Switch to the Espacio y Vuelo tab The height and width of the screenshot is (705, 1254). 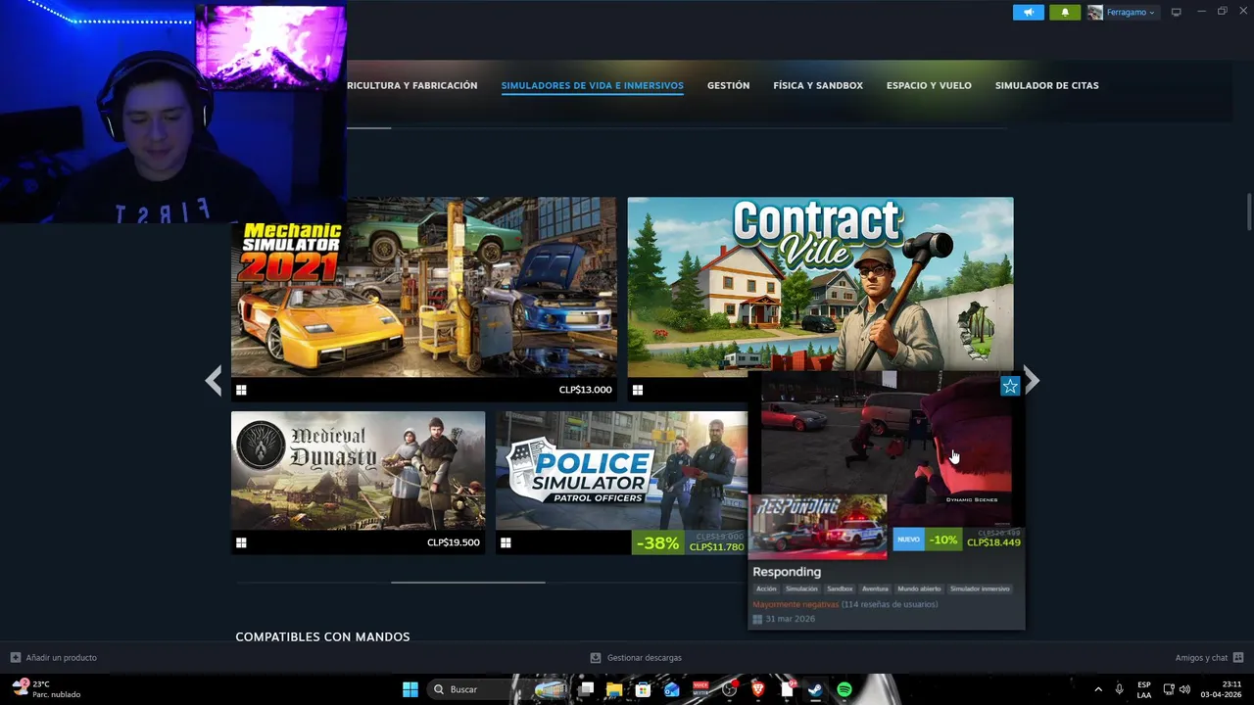[x=929, y=85]
